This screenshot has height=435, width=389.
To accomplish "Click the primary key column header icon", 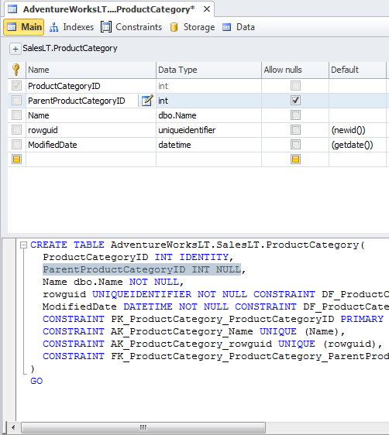I will (x=16, y=70).
